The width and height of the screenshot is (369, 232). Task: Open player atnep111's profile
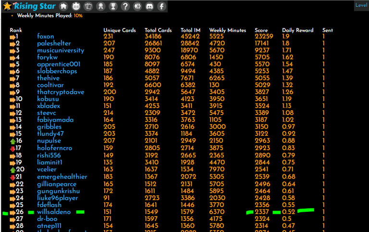coord(49,226)
